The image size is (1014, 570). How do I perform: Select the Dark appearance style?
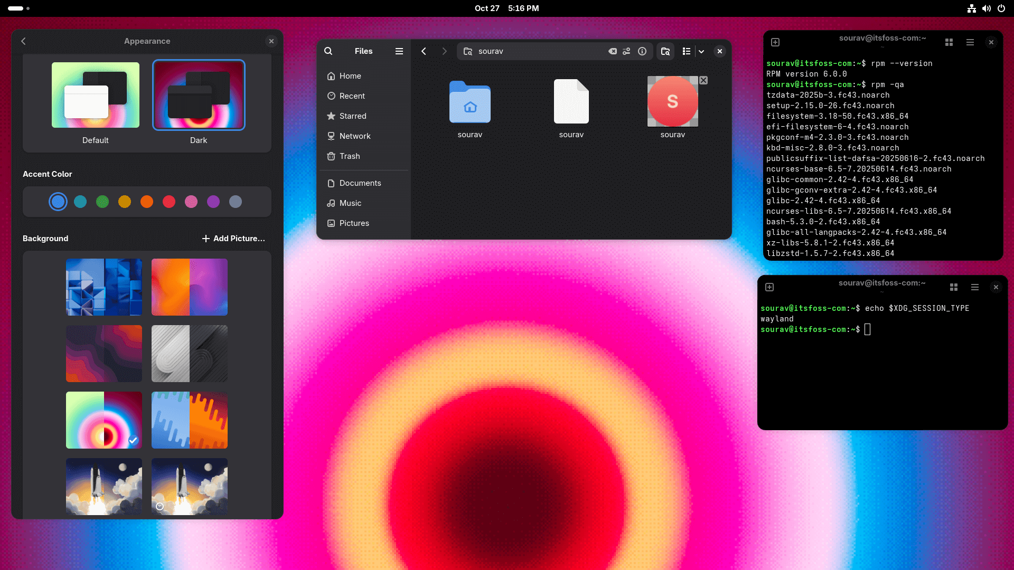coord(199,95)
